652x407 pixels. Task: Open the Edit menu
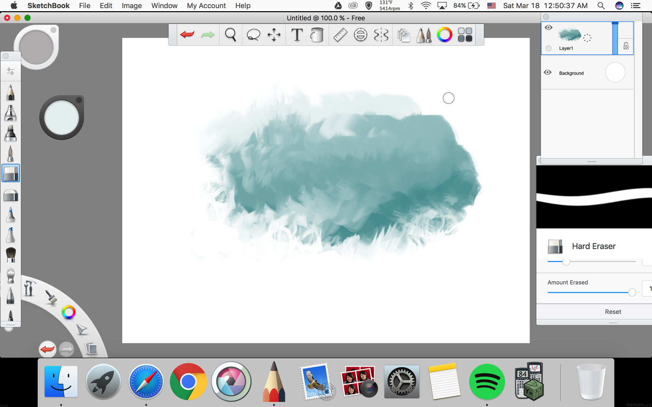tap(106, 6)
